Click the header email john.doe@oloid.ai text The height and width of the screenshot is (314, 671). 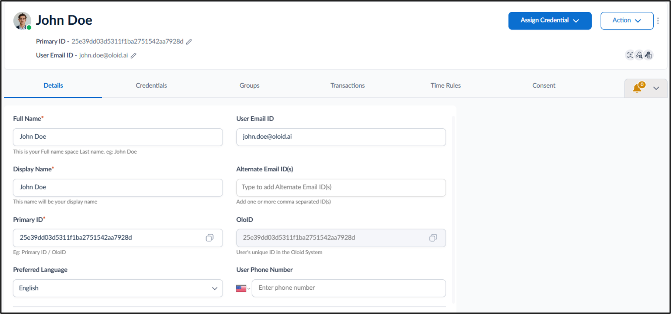pyautogui.click(x=104, y=55)
